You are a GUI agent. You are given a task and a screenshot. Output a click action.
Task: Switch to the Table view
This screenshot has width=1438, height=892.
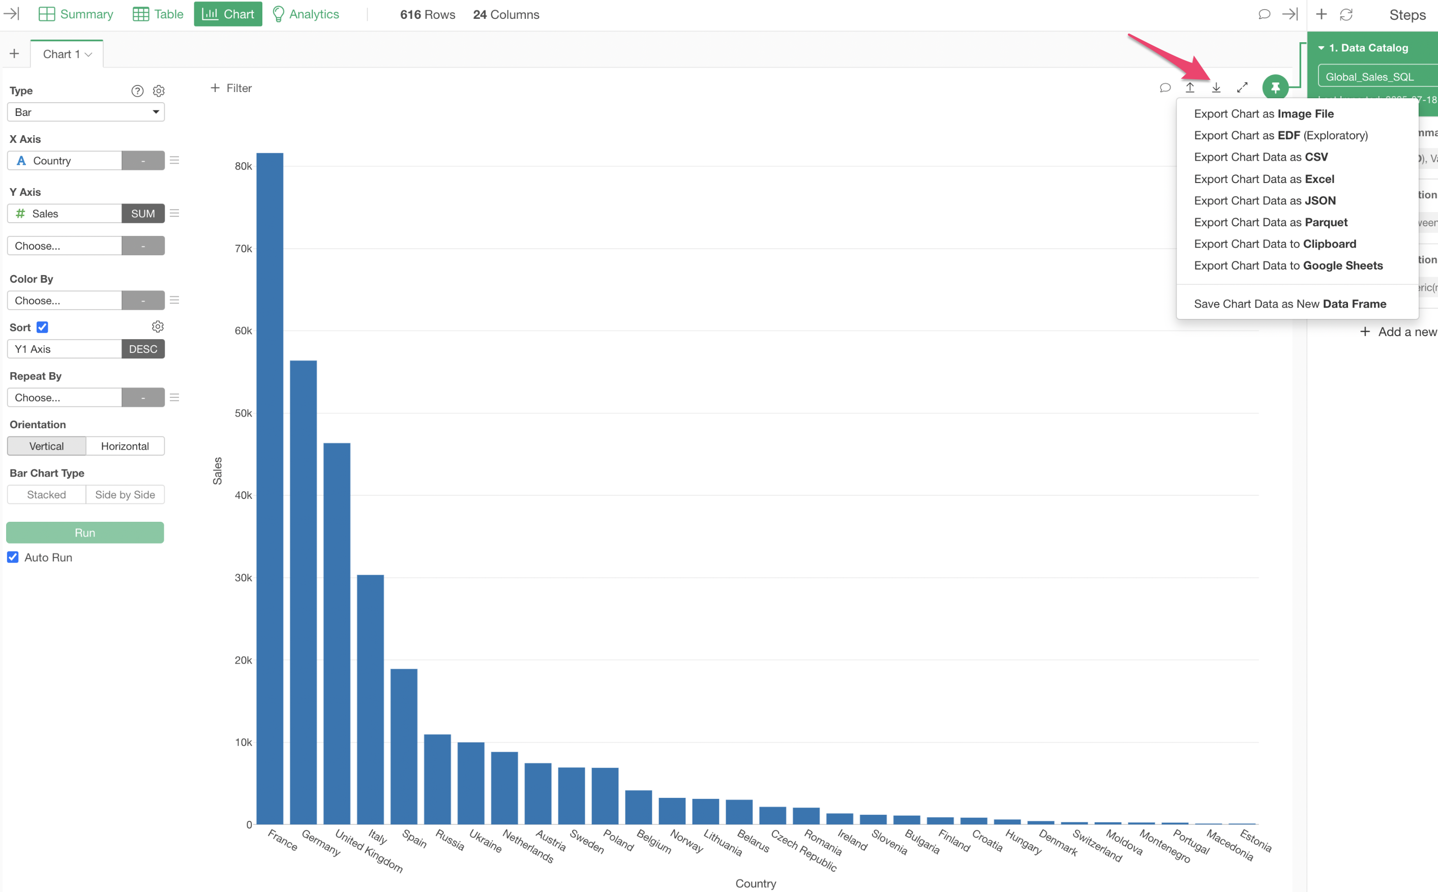coord(158,14)
